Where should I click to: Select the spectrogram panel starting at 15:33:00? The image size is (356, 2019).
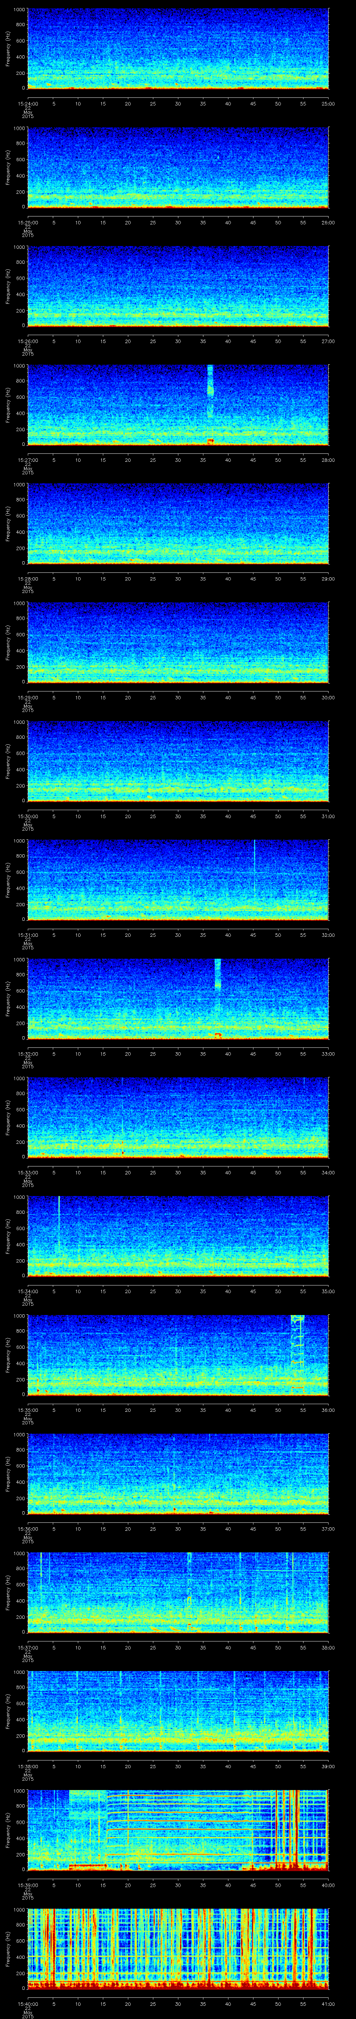(178, 1118)
